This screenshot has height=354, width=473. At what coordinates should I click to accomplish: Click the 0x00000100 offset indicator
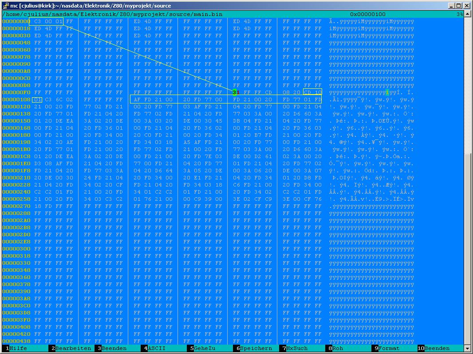[368, 14]
